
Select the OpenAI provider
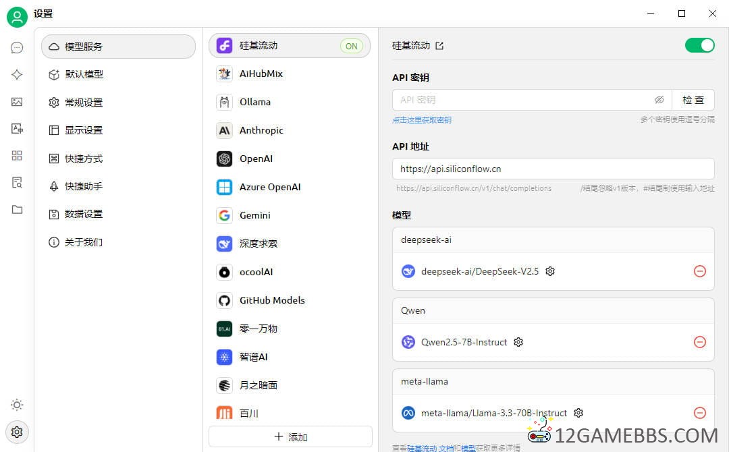pos(290,159)
